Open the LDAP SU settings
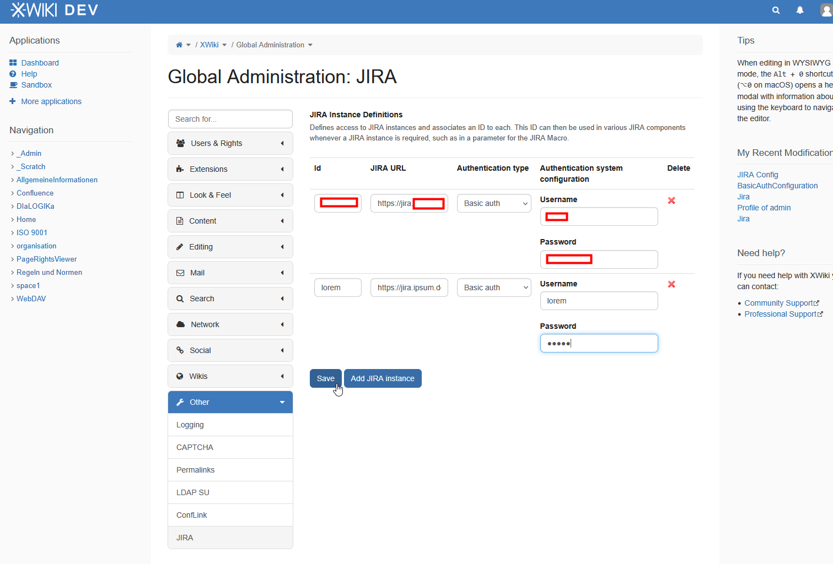This screenshot has width=833, height=564. point(230,492)
